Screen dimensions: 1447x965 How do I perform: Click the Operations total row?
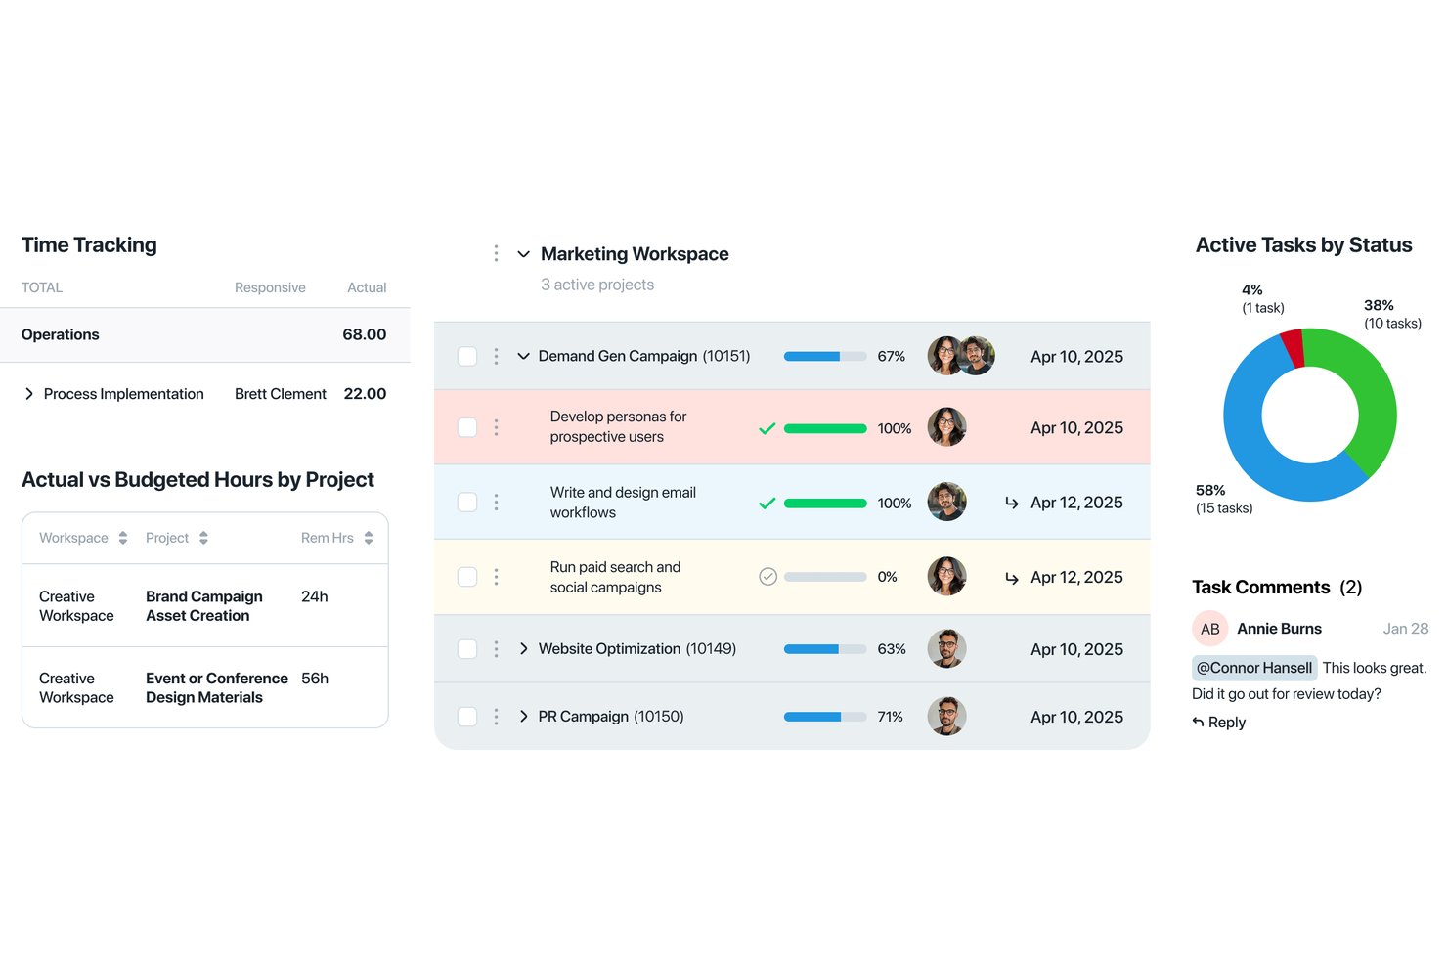(x=205, y=334)
